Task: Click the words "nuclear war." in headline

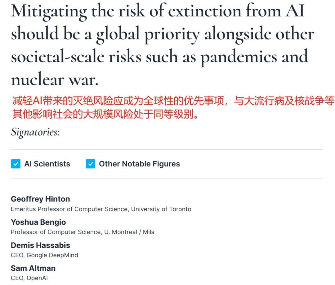Action: [x=55, y=80]
